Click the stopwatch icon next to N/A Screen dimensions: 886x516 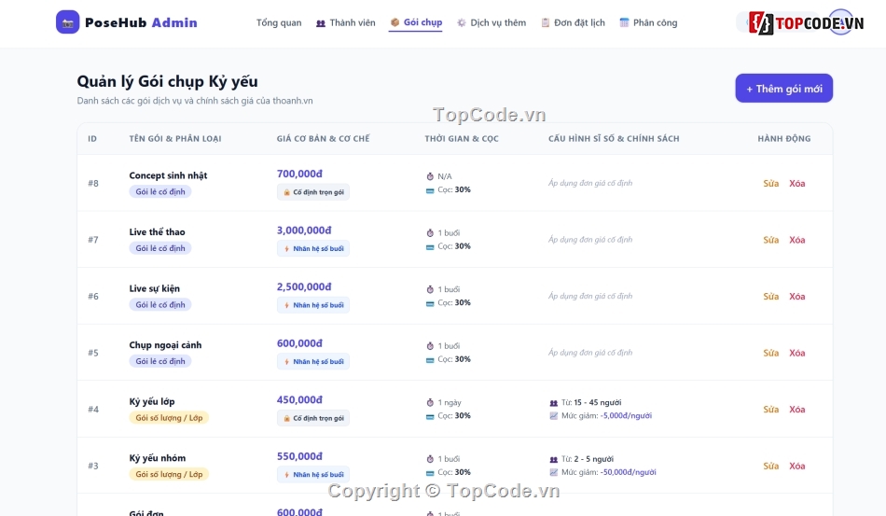click(x=430, y=176)
